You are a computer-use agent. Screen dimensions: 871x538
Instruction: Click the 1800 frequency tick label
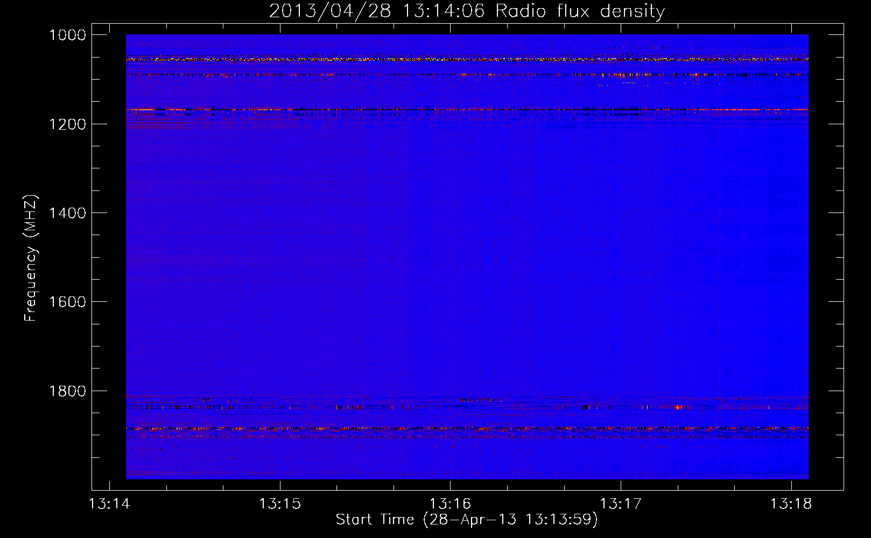(x=67, y=391)
